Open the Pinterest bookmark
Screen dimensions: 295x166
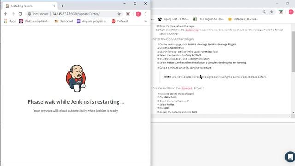click(120, 21)
